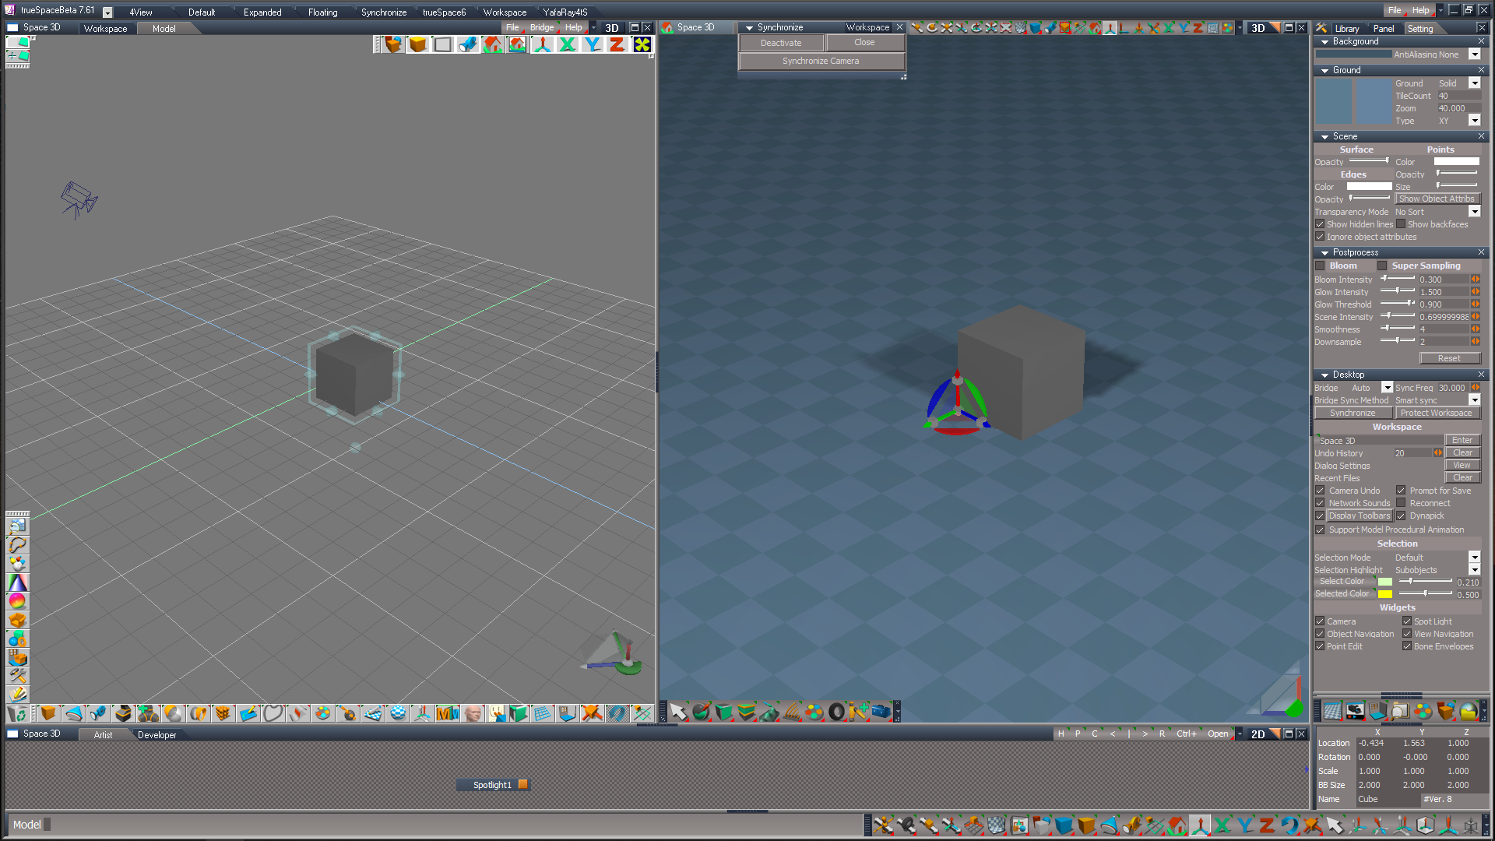Click the yellow cross icon in Model view toolbar
This screenshot has width=1495, height=841.
click(642, 44)
